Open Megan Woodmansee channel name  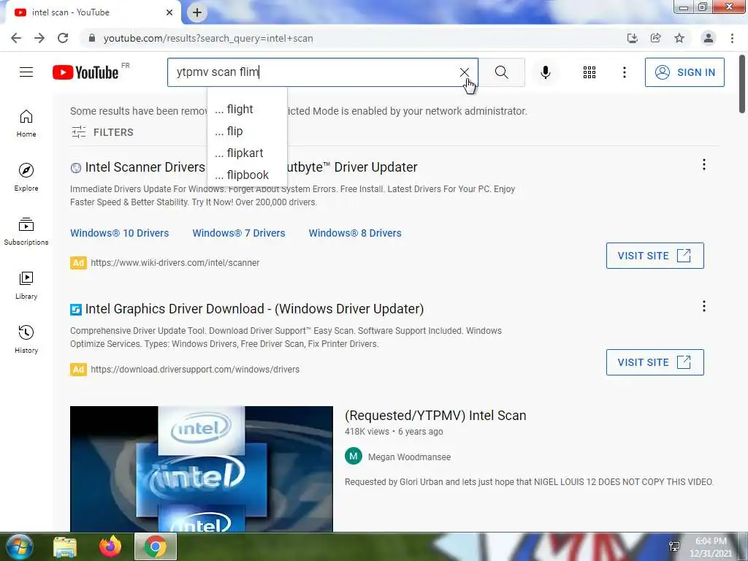tap(409, 457)
